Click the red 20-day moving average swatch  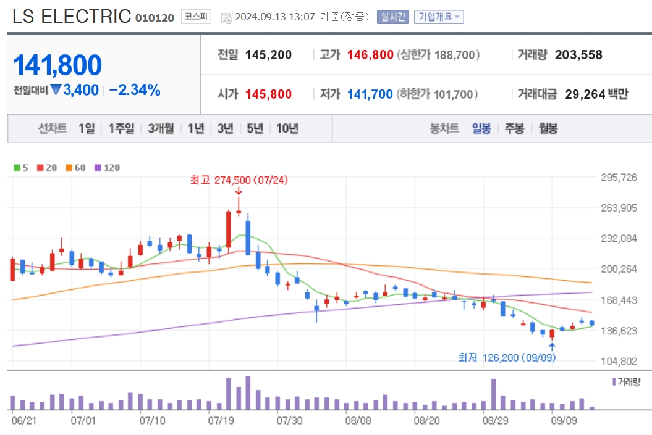click(40, 168)
